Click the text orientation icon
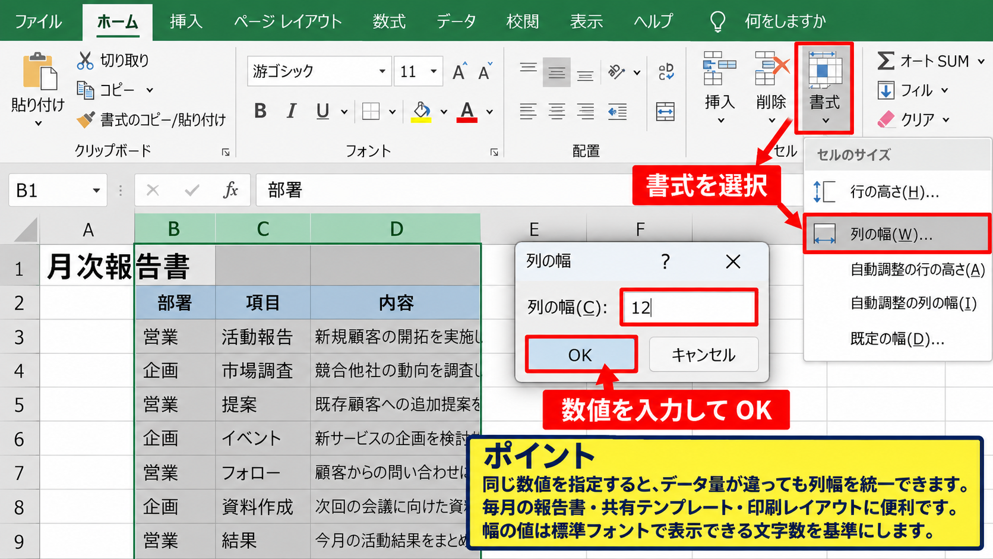This screenshot has height=559, width=993. 617,72
